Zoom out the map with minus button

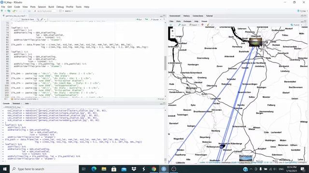(x=172, y=36)
